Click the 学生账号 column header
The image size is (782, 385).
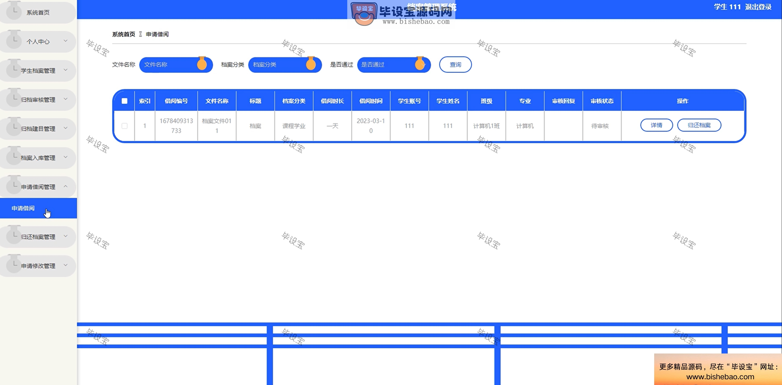pyautogui.click(x=409, y=101)
